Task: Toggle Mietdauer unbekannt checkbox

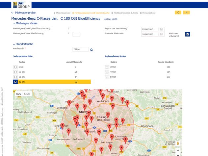Action: tap(188, 34)
